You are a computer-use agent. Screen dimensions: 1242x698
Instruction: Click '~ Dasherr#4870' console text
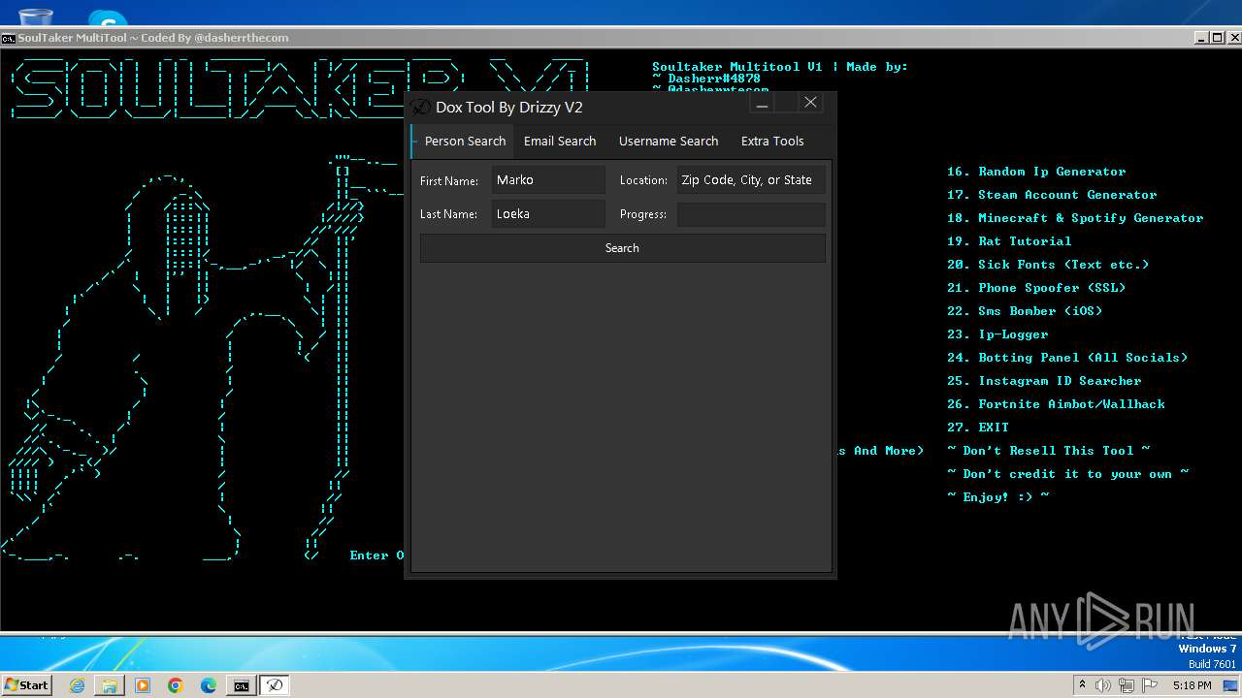(x=706, y=79)
